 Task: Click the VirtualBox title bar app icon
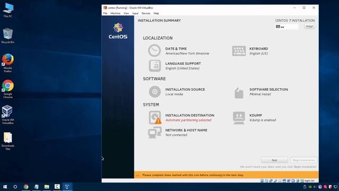(105, 7)
